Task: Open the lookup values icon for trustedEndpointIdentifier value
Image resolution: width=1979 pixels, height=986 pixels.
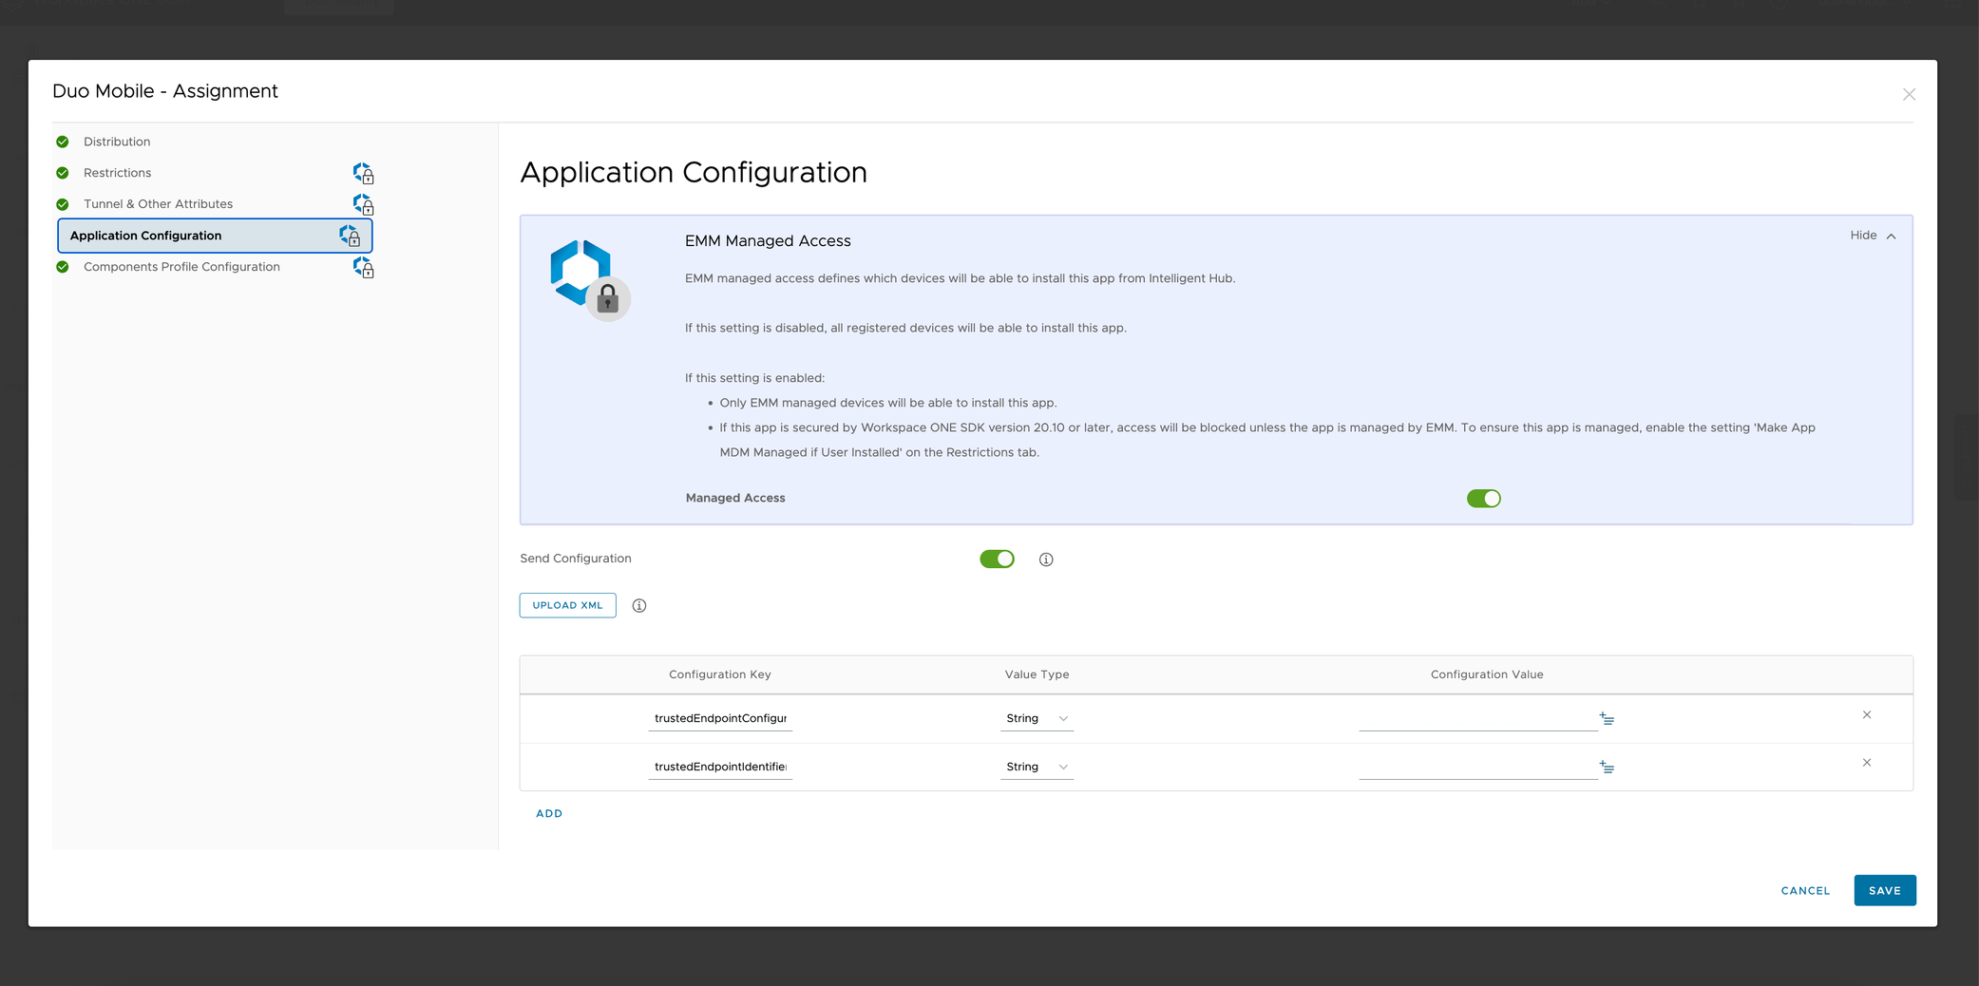Action: [1606, 767]
